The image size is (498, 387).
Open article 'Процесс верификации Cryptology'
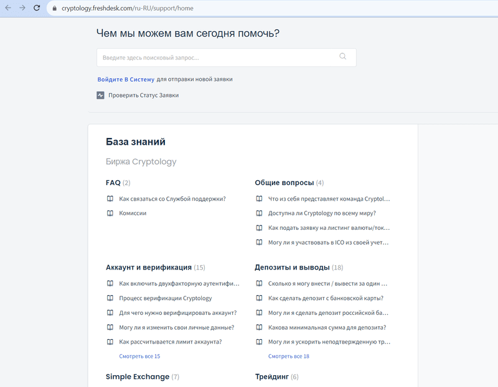(166, 298)
